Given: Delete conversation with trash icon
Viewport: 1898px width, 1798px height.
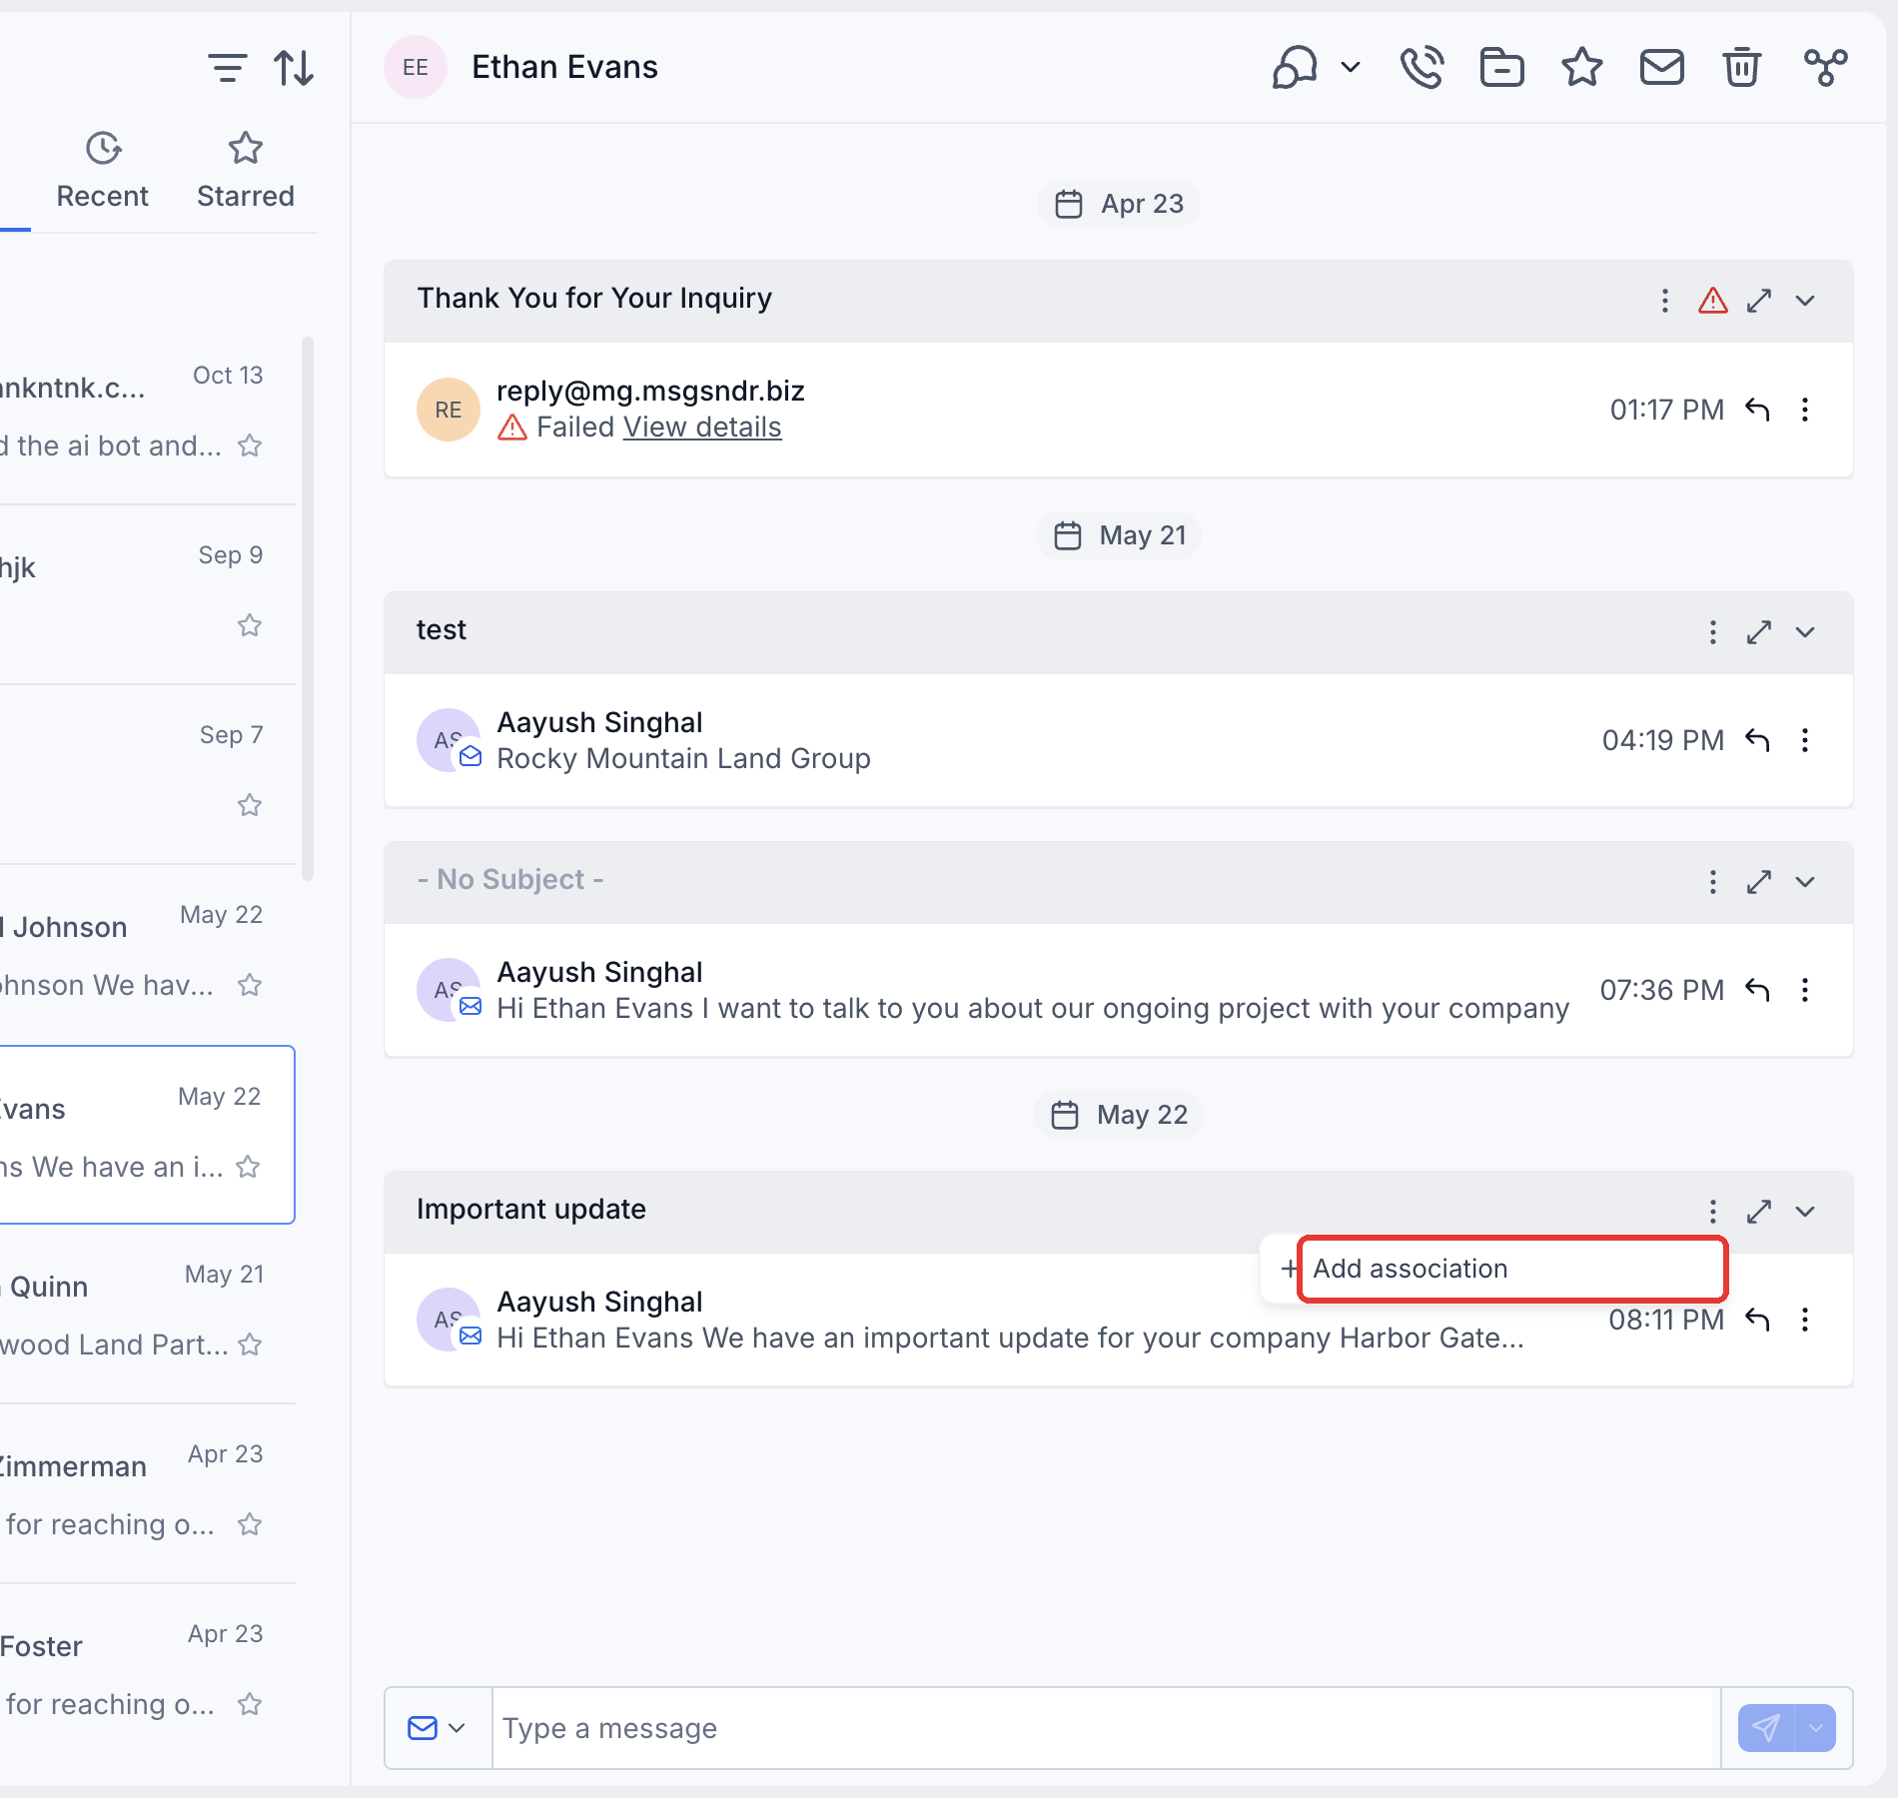Looking at the screenshot, I should point(1741,68).
